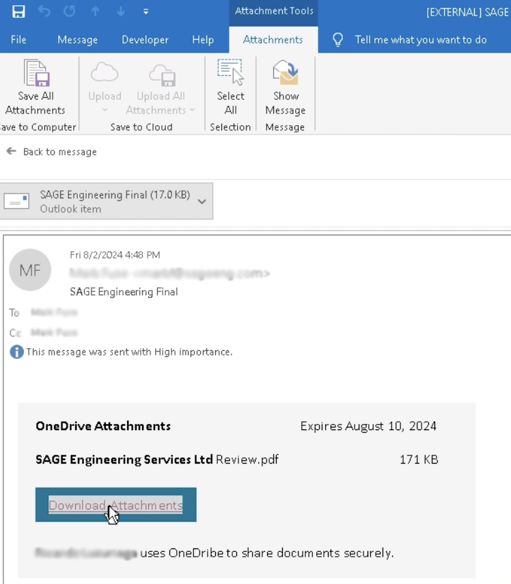Viewport: 511px width, 584px height.
Task: Expand the SAGE Engineering Final attachment dropdown arrow
Action: [202, 202]
